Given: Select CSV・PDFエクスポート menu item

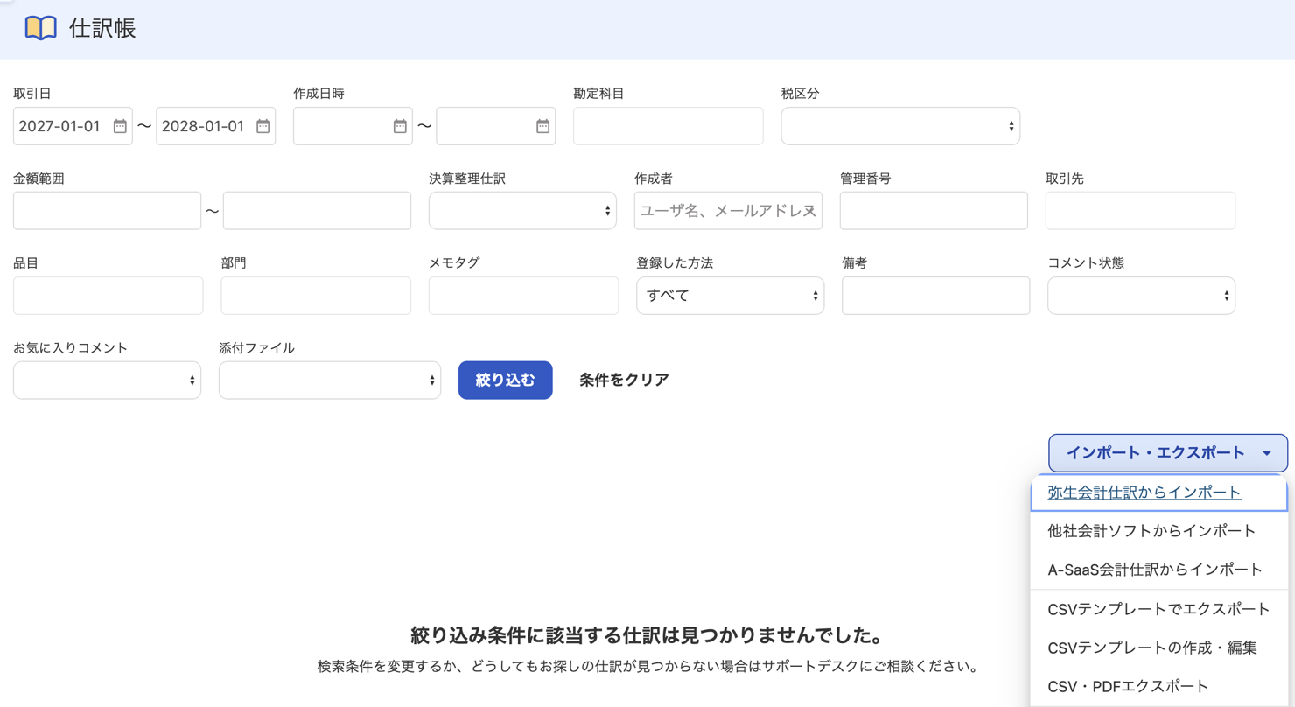Looking at the screenshot, I should [x=1159, y=686].
